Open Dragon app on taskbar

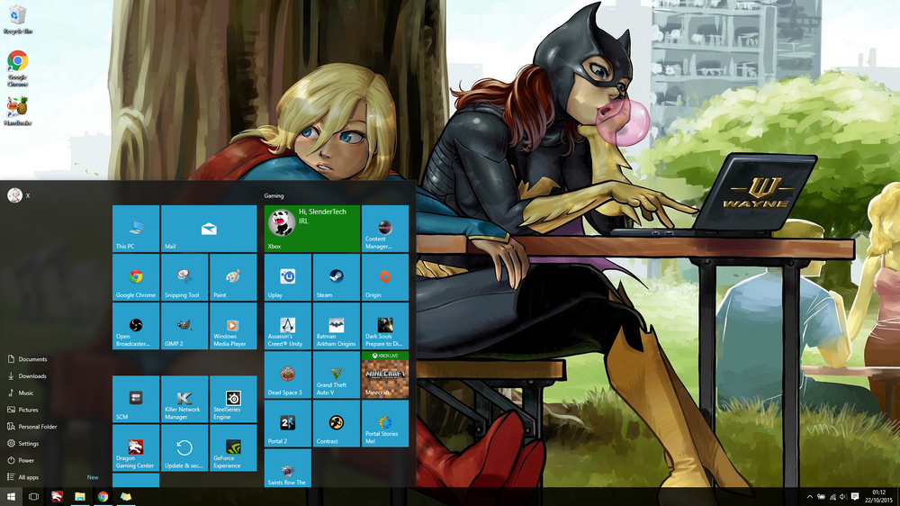[x=57, y=497]
